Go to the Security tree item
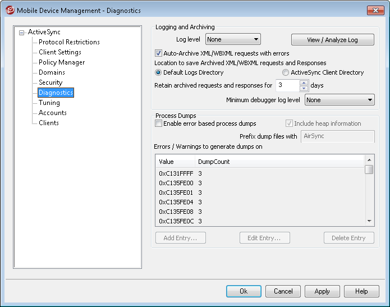The height and width of the screenshot is (307, 390). pos(51,83)
